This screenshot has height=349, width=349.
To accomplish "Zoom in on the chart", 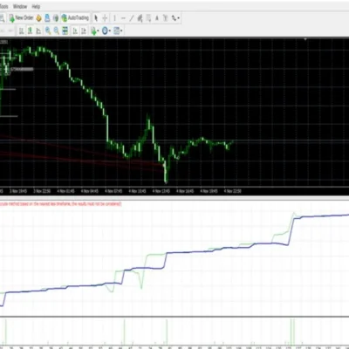I will (48, 31).
